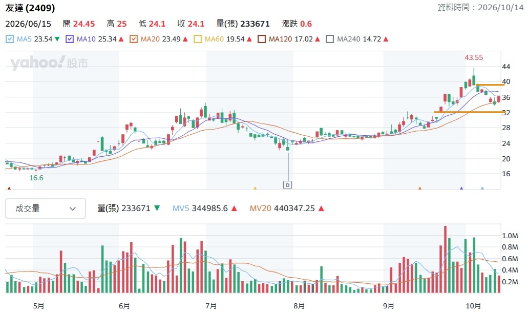Click the red up arrow beside MA10 25.34
The height and width of the screenshot is (313, 528).
(121, 39)
